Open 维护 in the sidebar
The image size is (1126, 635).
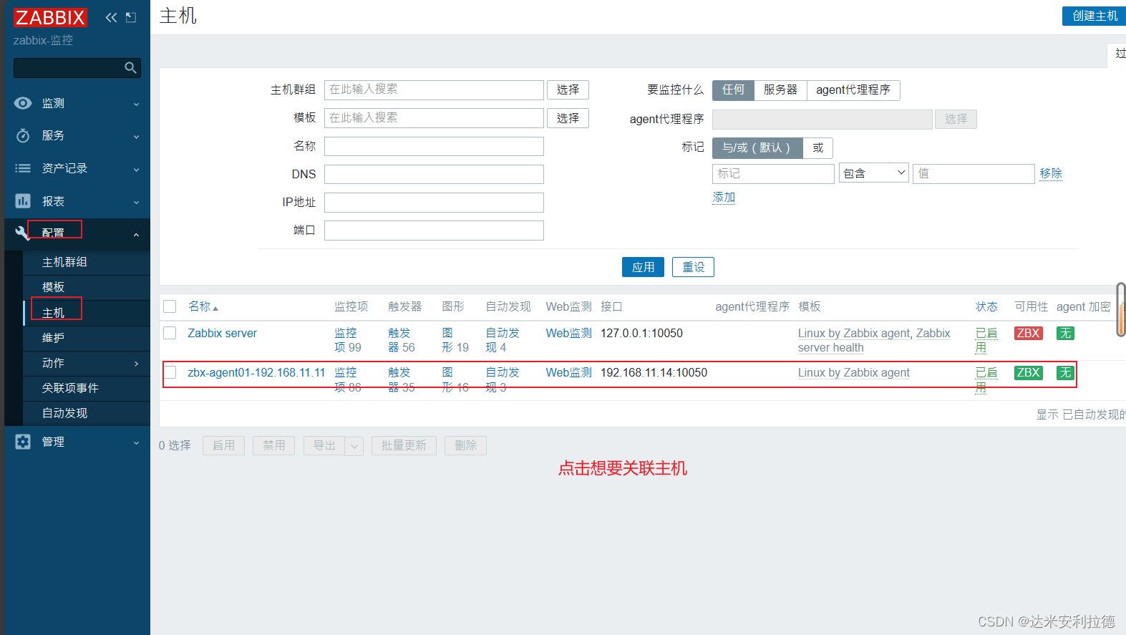pos(53,338)
